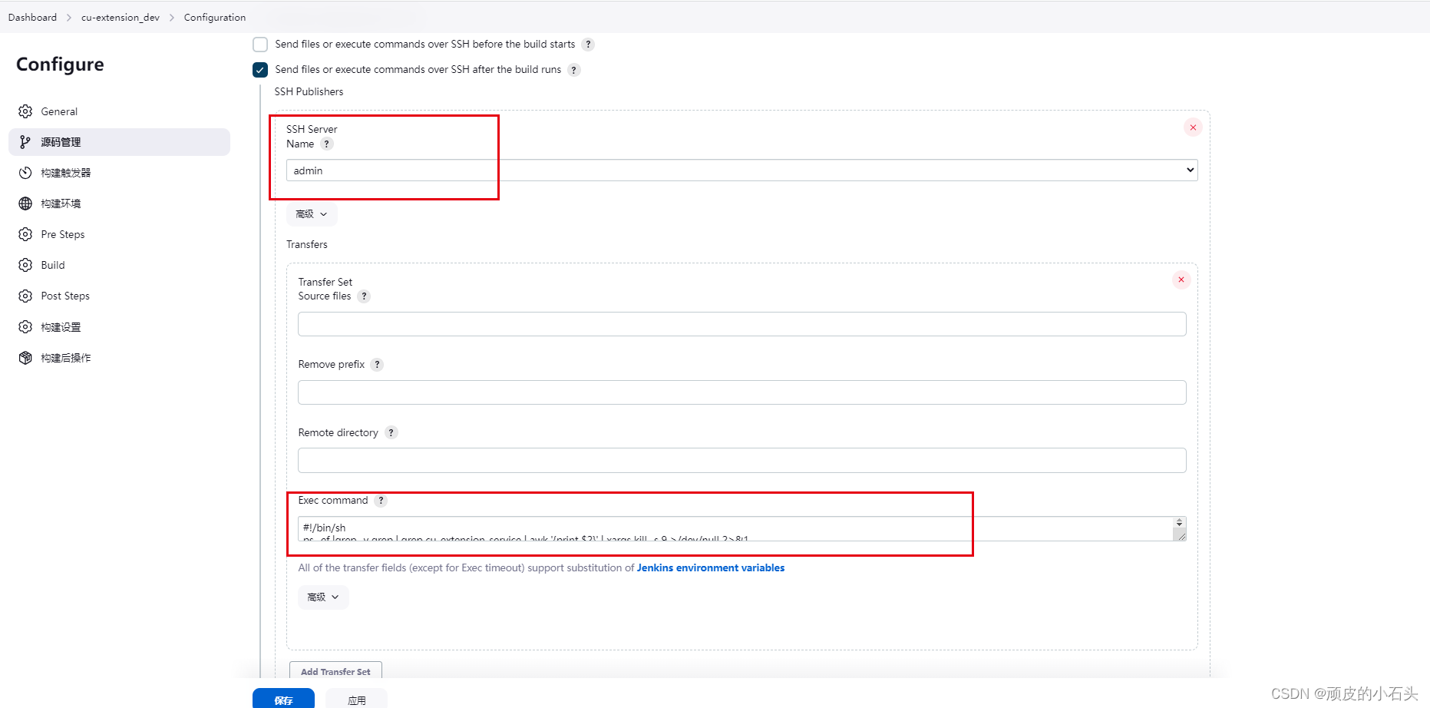Click the Exec command textarea scroll arrows

(x=1180, y=523)
